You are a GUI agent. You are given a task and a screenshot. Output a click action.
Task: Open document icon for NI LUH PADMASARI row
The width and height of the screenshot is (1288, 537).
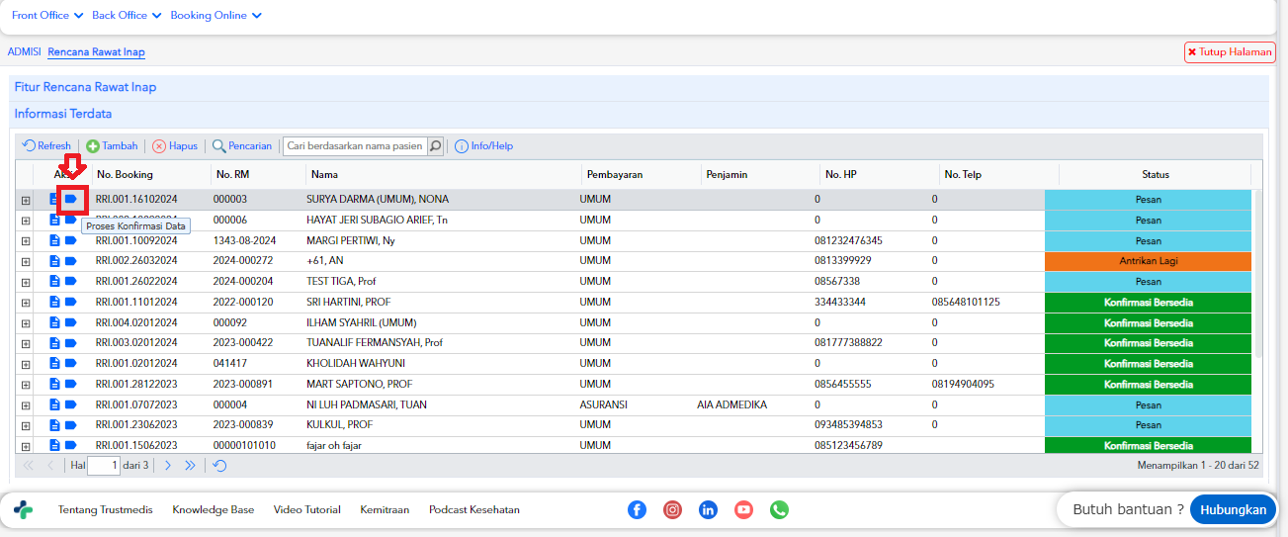55,404
